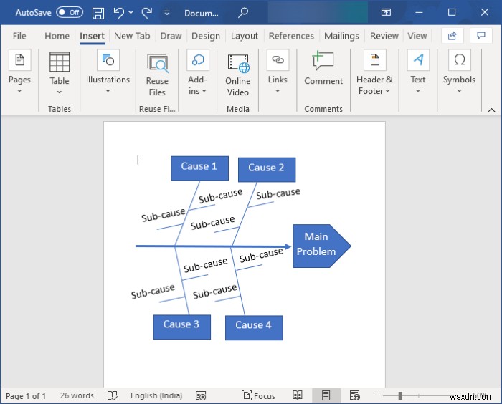Expand the Text group dropdown arrow
The width and height of the screenshot is (502, 404).
click(x=418, y=91)
